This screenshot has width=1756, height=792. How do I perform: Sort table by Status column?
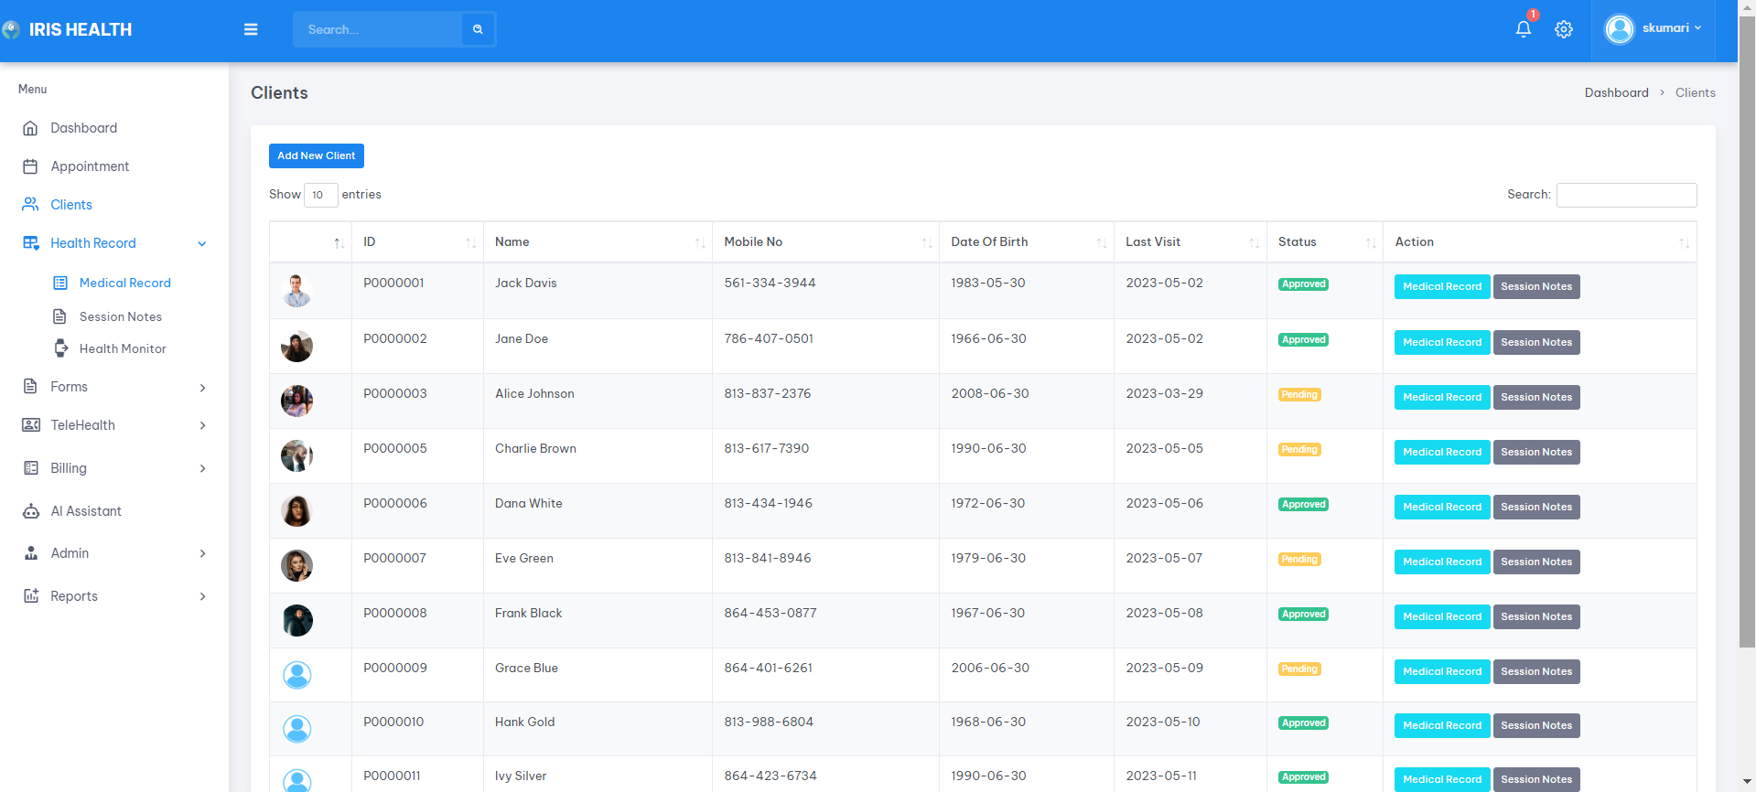pyautogui.click(x=1325, y=242)
